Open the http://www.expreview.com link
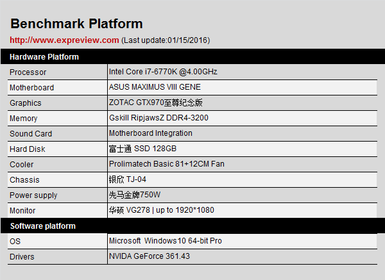 pyautogui.click(x=64, y=40)
